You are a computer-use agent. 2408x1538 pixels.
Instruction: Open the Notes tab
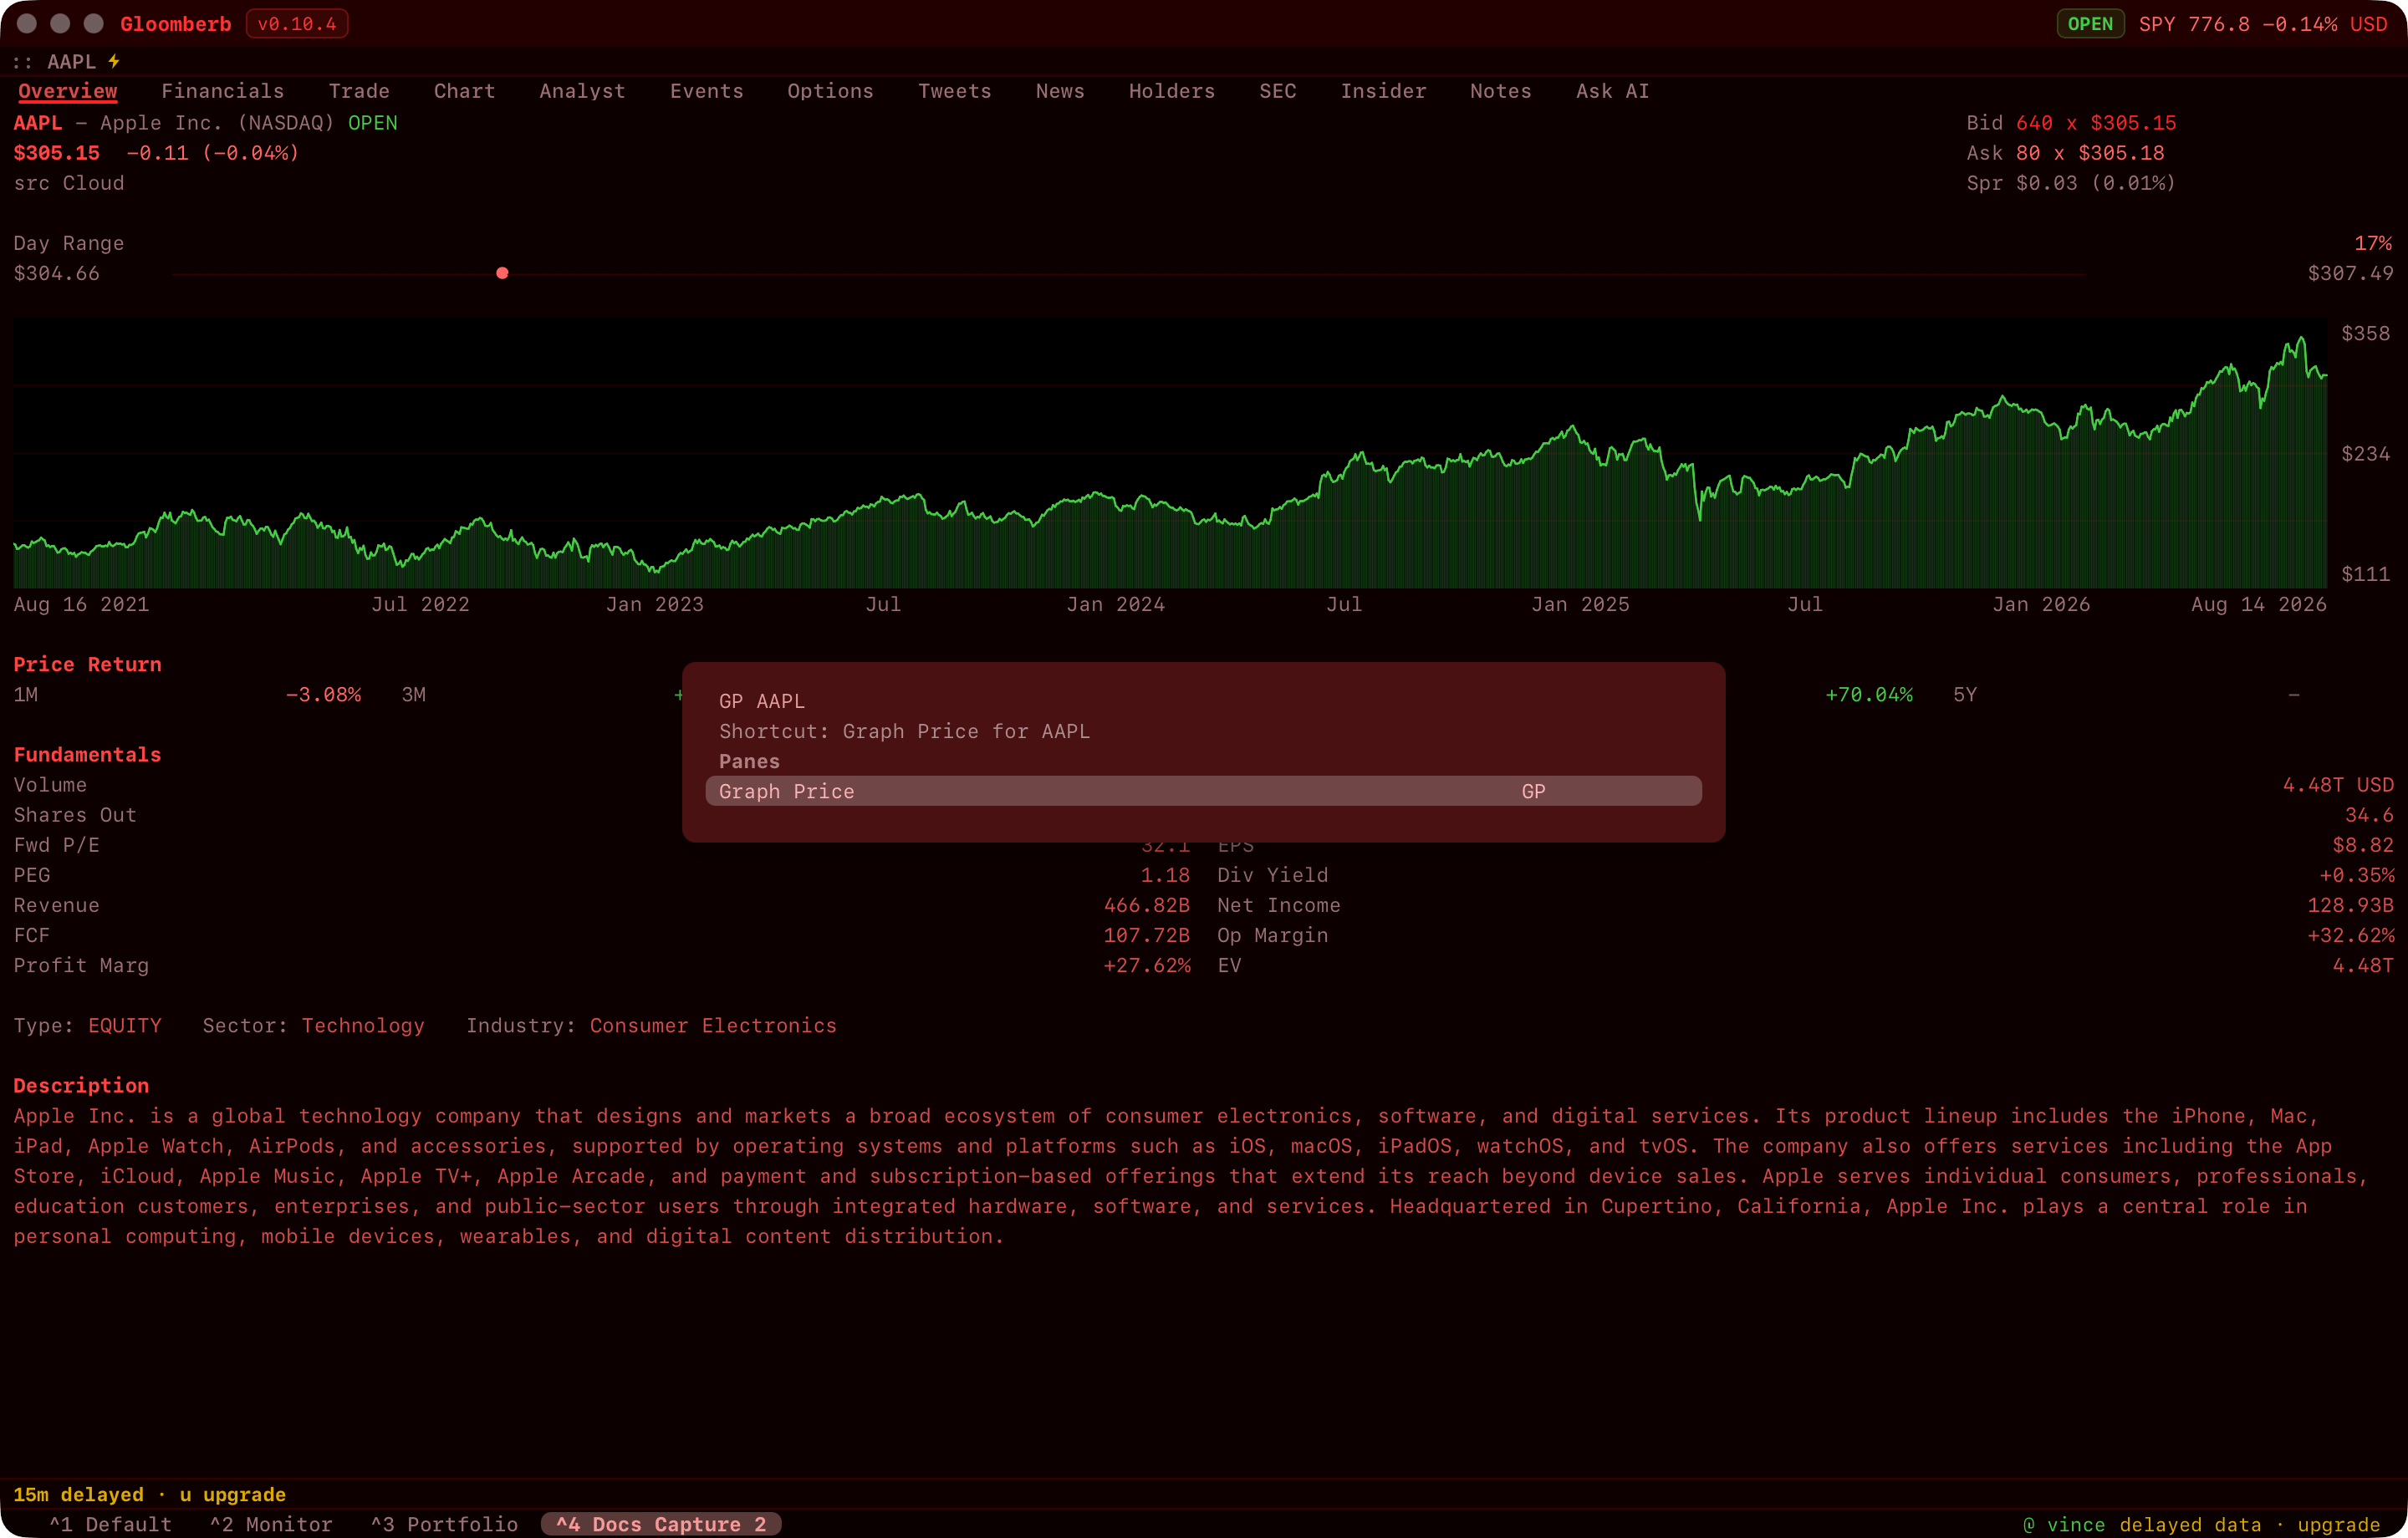pos(1501,91)
